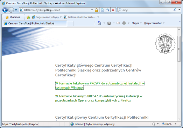Go back with the Back arrow button
This screenshot has height=128, width=183.
(5, 10)
